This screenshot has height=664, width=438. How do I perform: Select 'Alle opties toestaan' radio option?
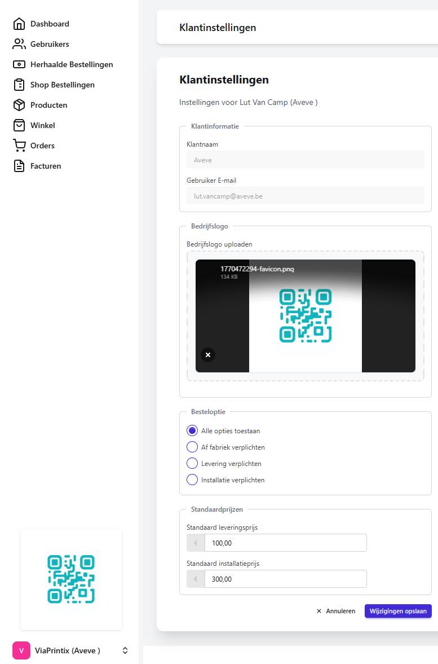tap(192, 430)
